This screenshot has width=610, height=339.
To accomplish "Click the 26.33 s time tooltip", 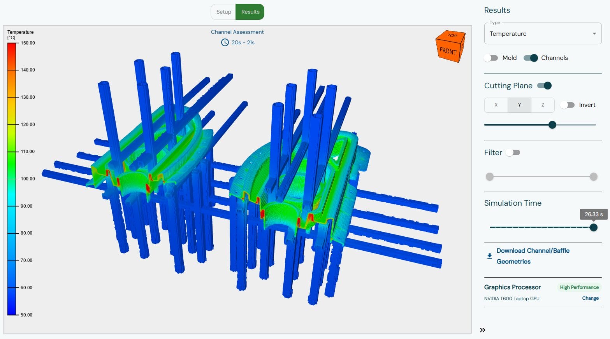I will (x=593, y=214).
